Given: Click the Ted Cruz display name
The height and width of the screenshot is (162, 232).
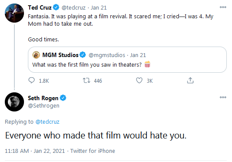Looking at the screenshot, I should [x=40, y=7].
